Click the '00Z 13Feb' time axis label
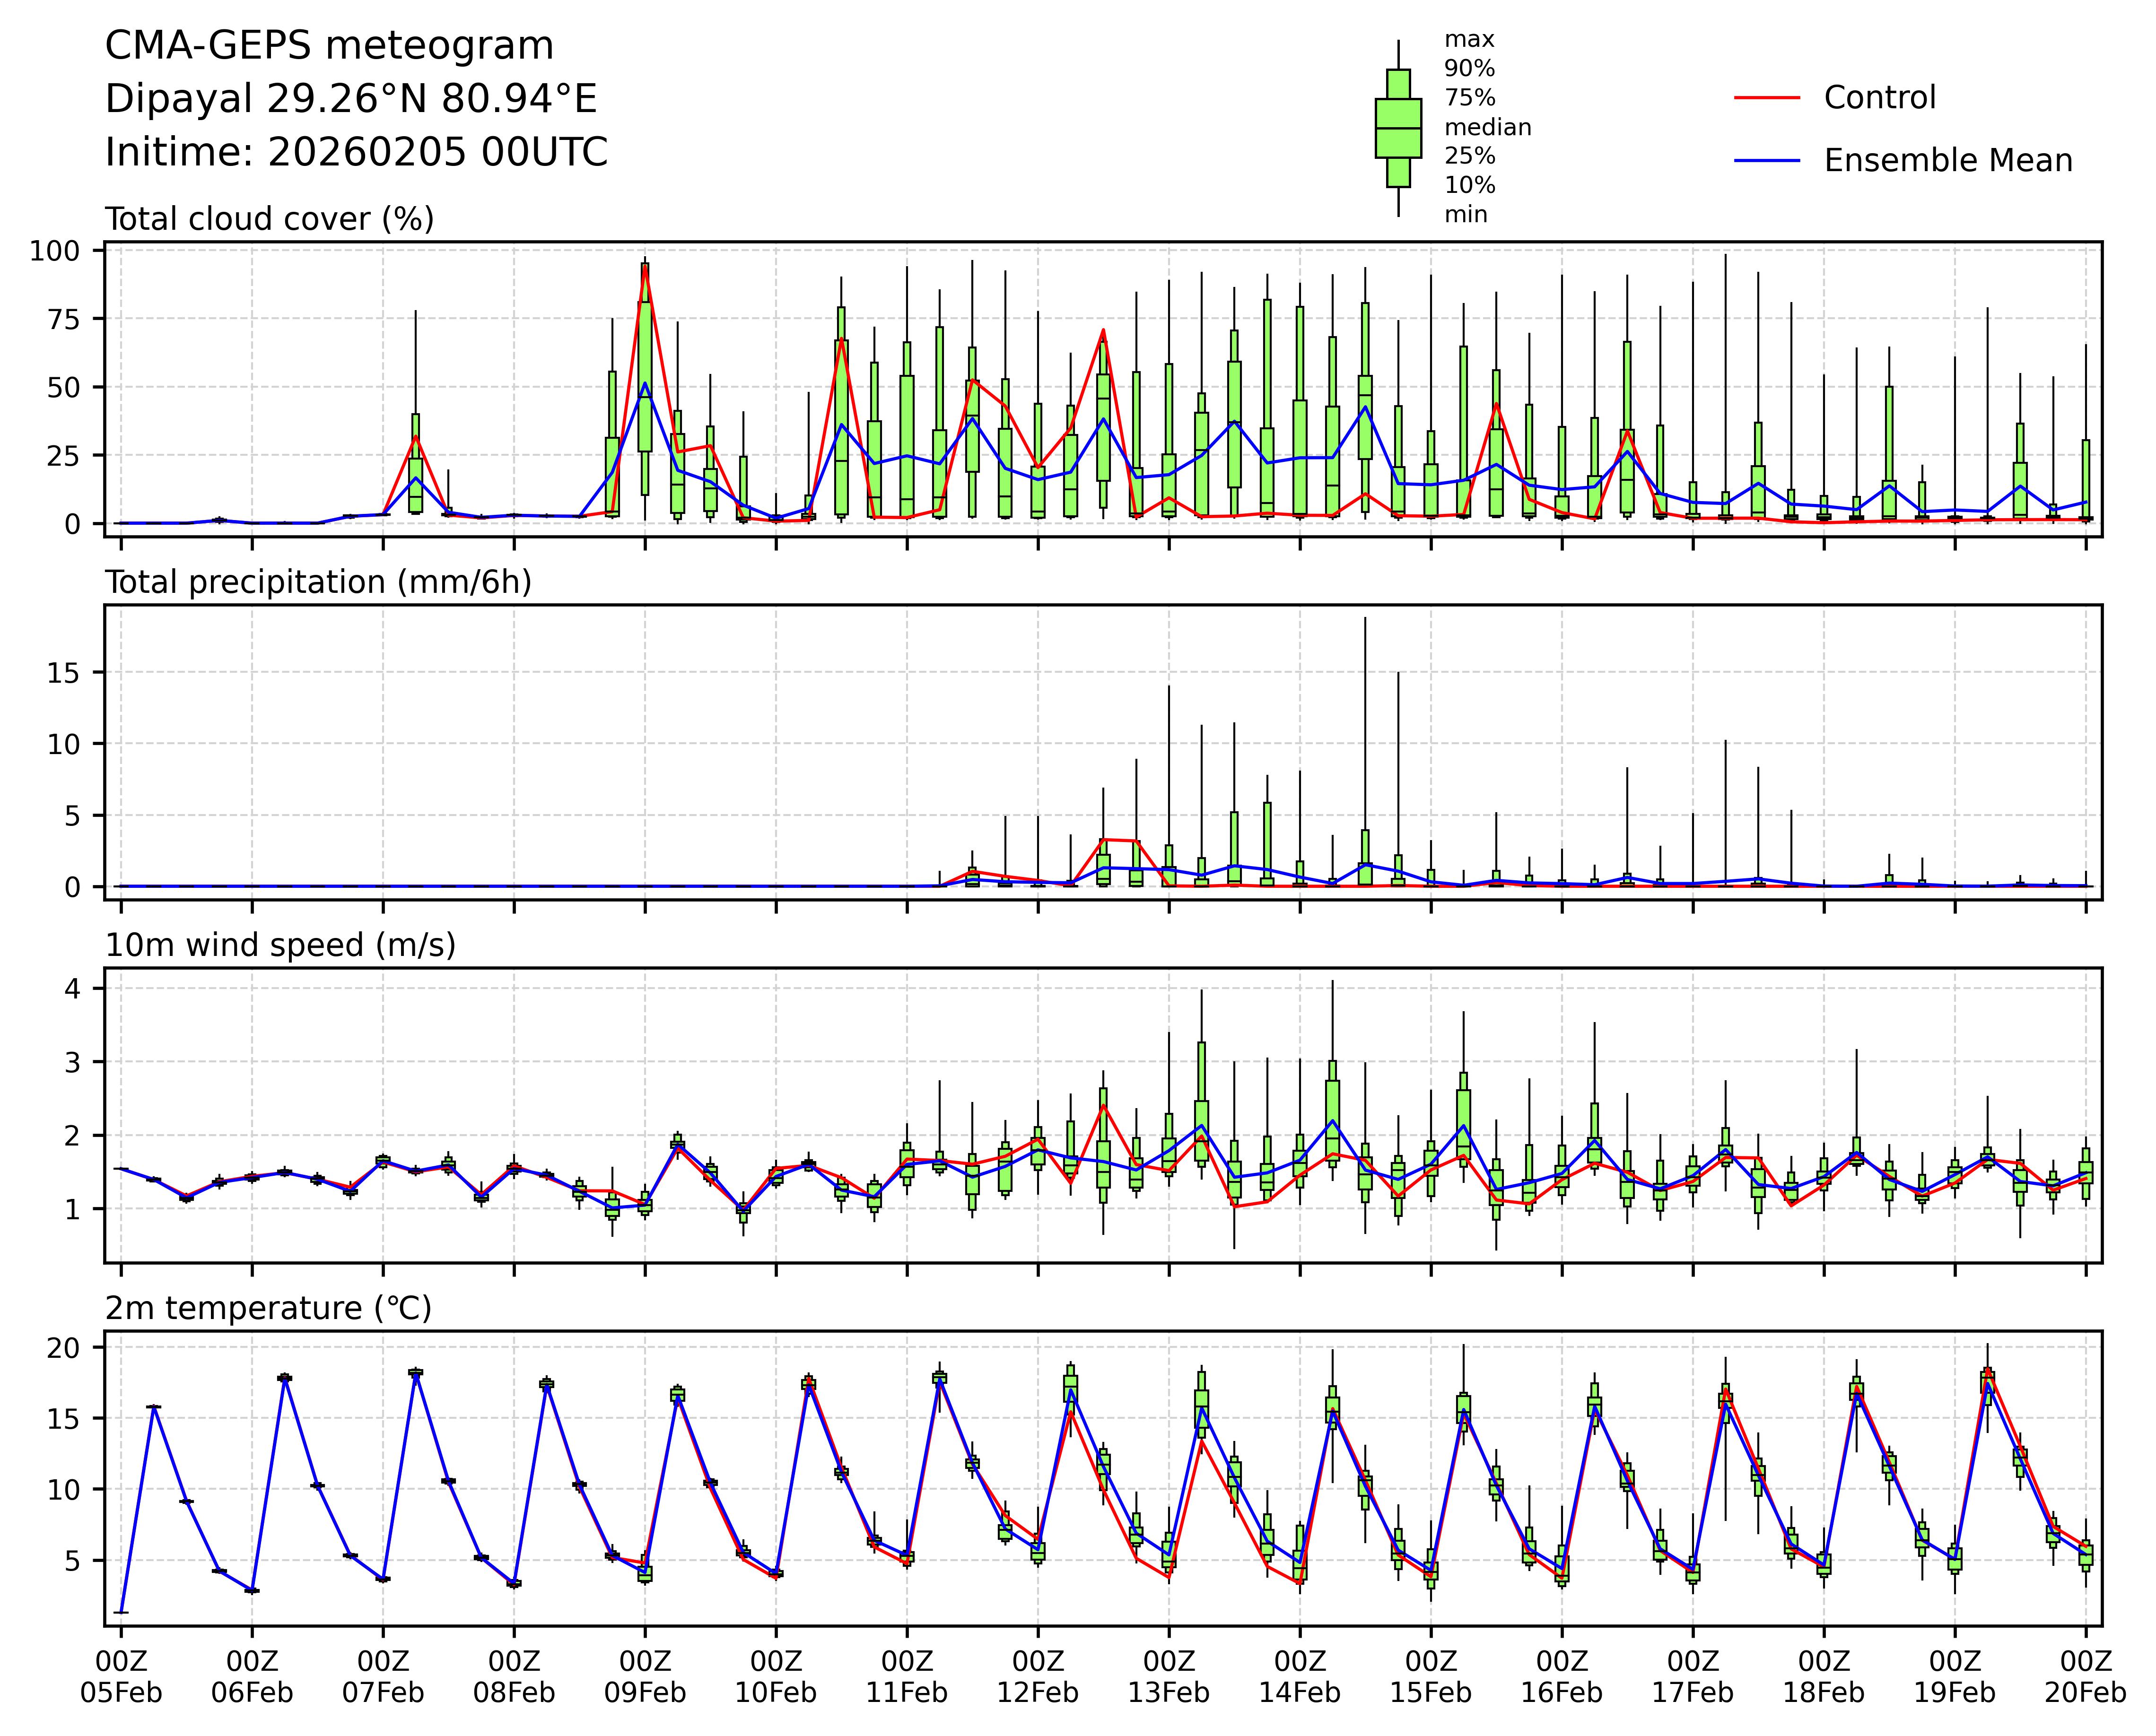 (x=1169, y=1677)
